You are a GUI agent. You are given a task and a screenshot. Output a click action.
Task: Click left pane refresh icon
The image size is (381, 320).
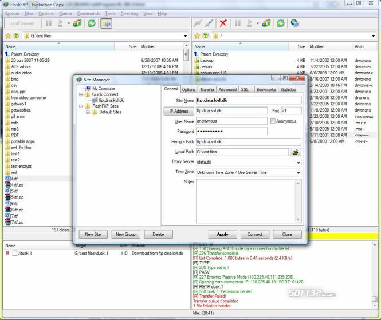(x=92, y=23)
